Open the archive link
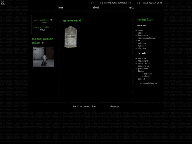This screenshot has width=192, height=144. 142,58
